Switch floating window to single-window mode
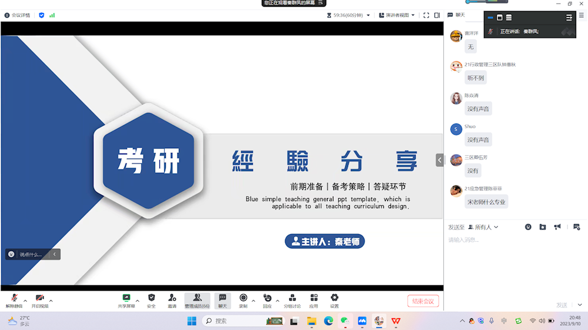The width and height of the screenshot is (588, 330). click(499, 18)
